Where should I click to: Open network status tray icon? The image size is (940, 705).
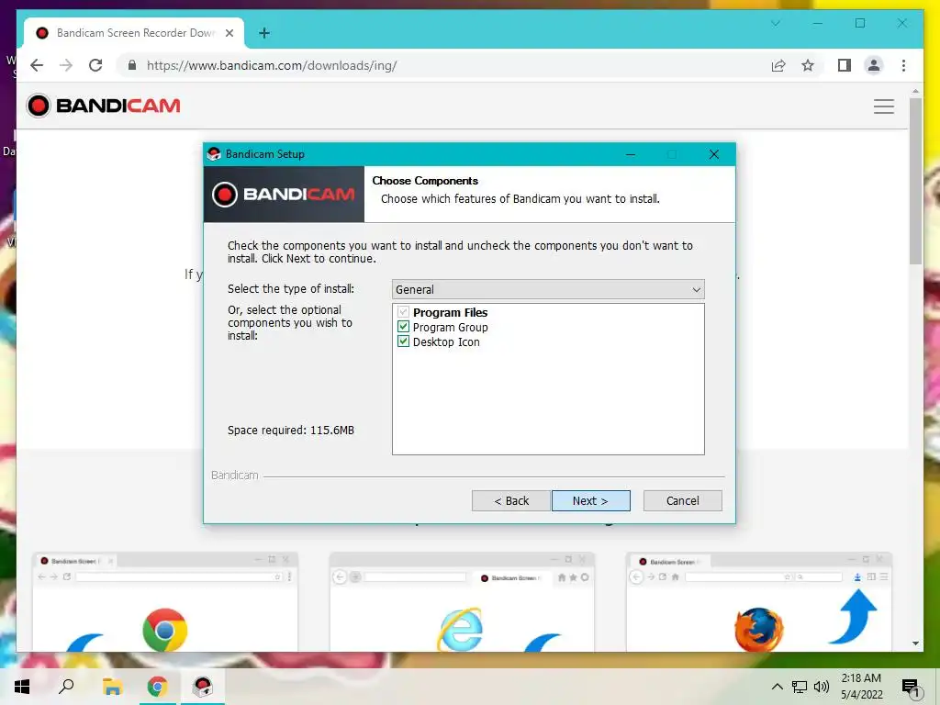coord(800,687)
